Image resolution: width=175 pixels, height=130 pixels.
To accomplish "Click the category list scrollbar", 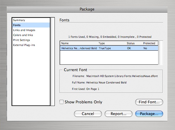I will click(x=52, y=61).
